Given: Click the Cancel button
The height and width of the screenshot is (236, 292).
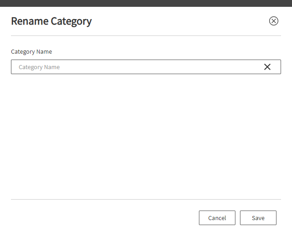Looking at the screenshot, I should coord(217,218).
